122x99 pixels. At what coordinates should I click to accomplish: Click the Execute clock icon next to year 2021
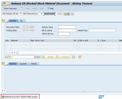65,14
